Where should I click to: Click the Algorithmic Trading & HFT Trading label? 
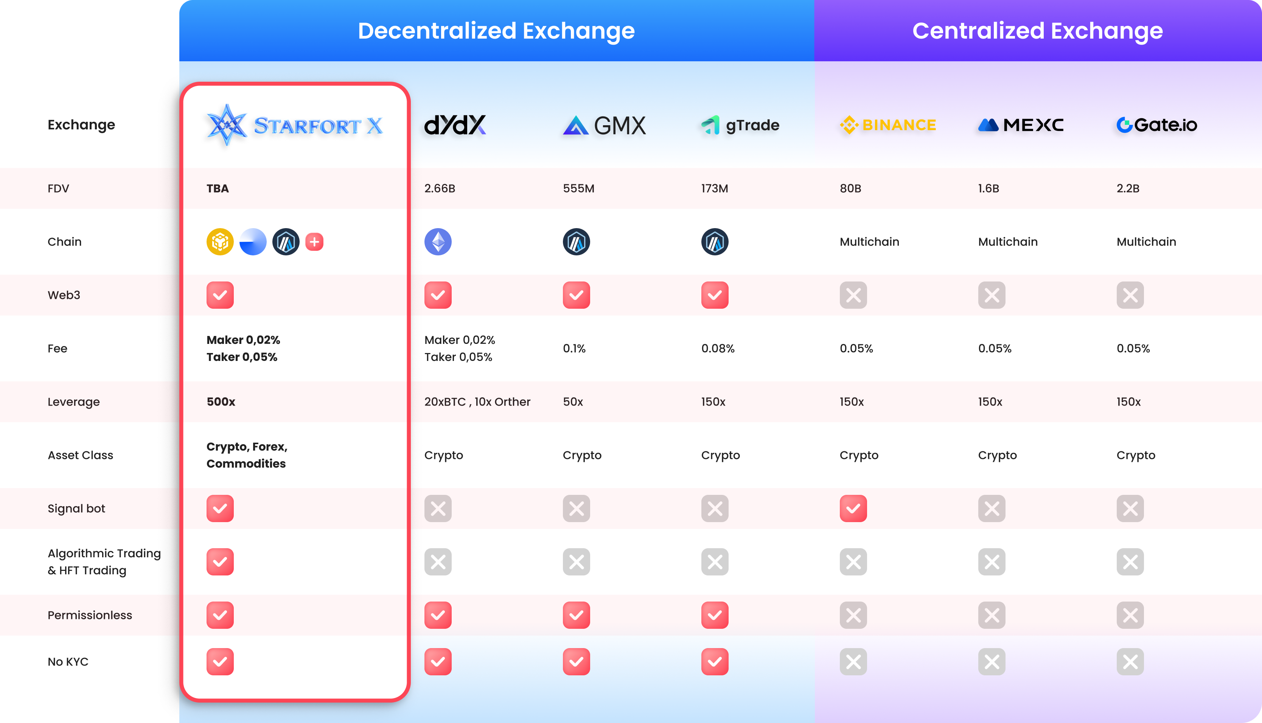pyautogui.click(x=104, y=561)
